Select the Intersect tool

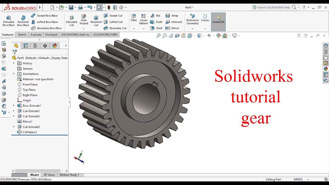coord(174,22)
